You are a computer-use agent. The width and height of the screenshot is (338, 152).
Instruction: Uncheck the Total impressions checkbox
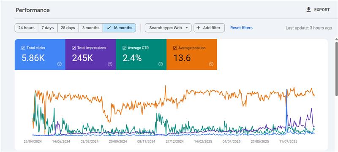[x=74, y=48]
